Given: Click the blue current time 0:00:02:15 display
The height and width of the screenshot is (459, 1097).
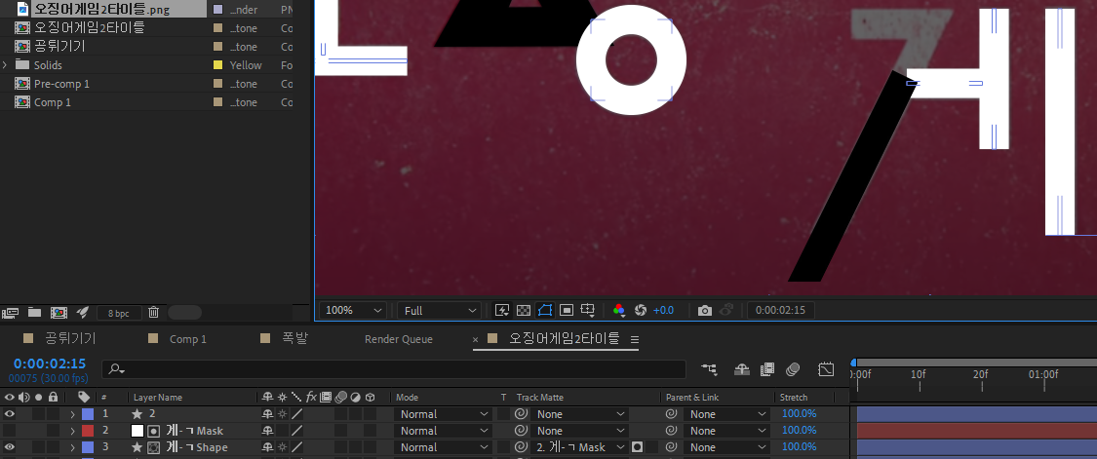Looking at the screenshot, I should [x=50, y=363].
